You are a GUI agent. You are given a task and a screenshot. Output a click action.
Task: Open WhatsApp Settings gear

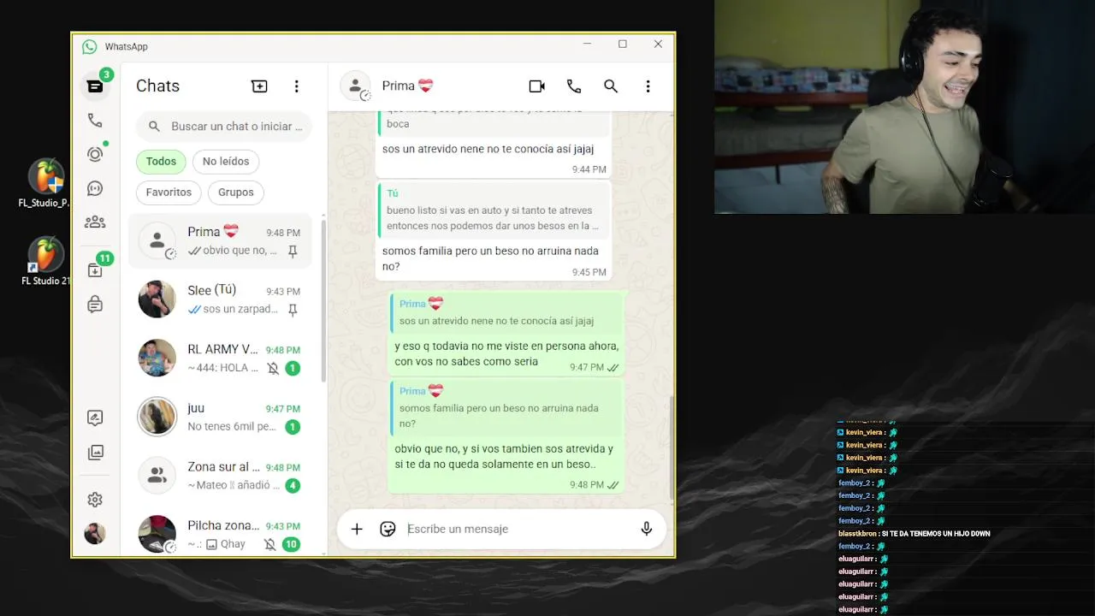95,500
